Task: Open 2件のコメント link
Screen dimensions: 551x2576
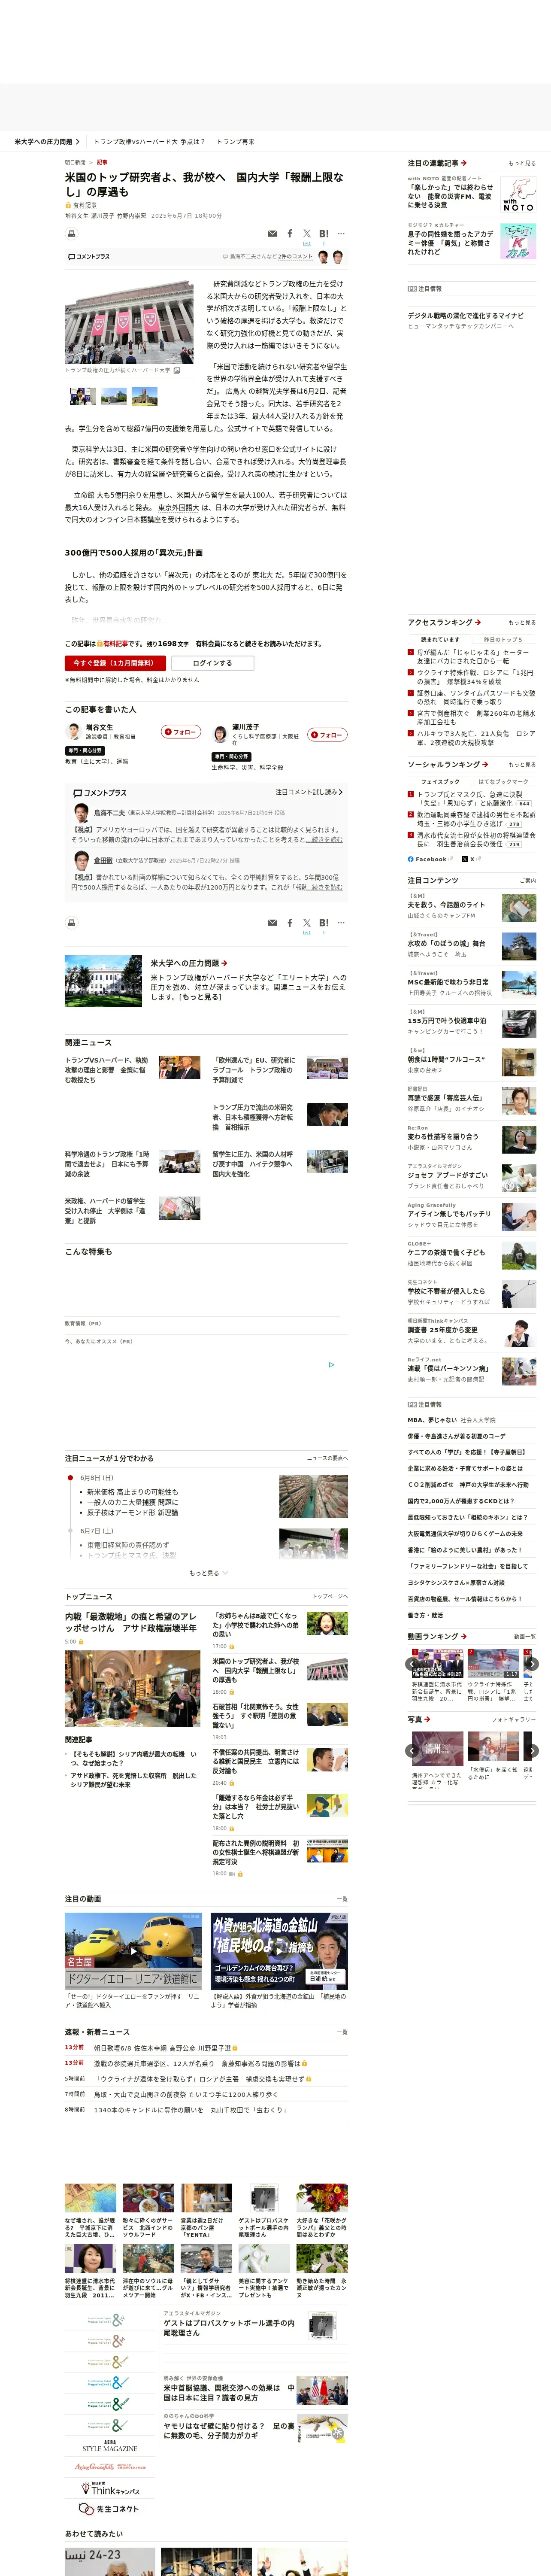Action: [x=295, y=257]
